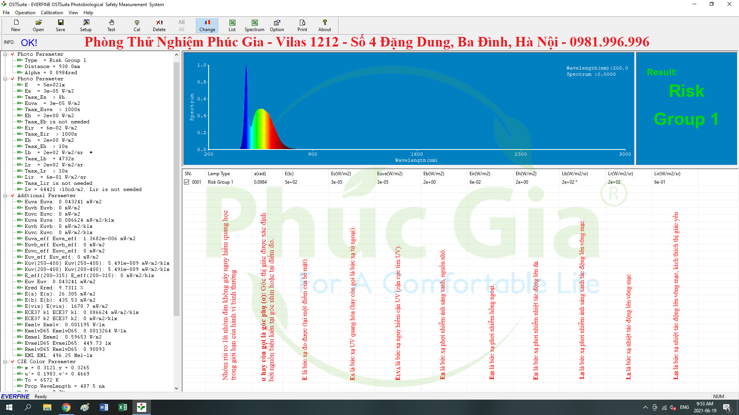The width and height of the screenshot is (739, 415).
Task: Launch the Cal calibration tool
Action: click(x=137, y=26)
